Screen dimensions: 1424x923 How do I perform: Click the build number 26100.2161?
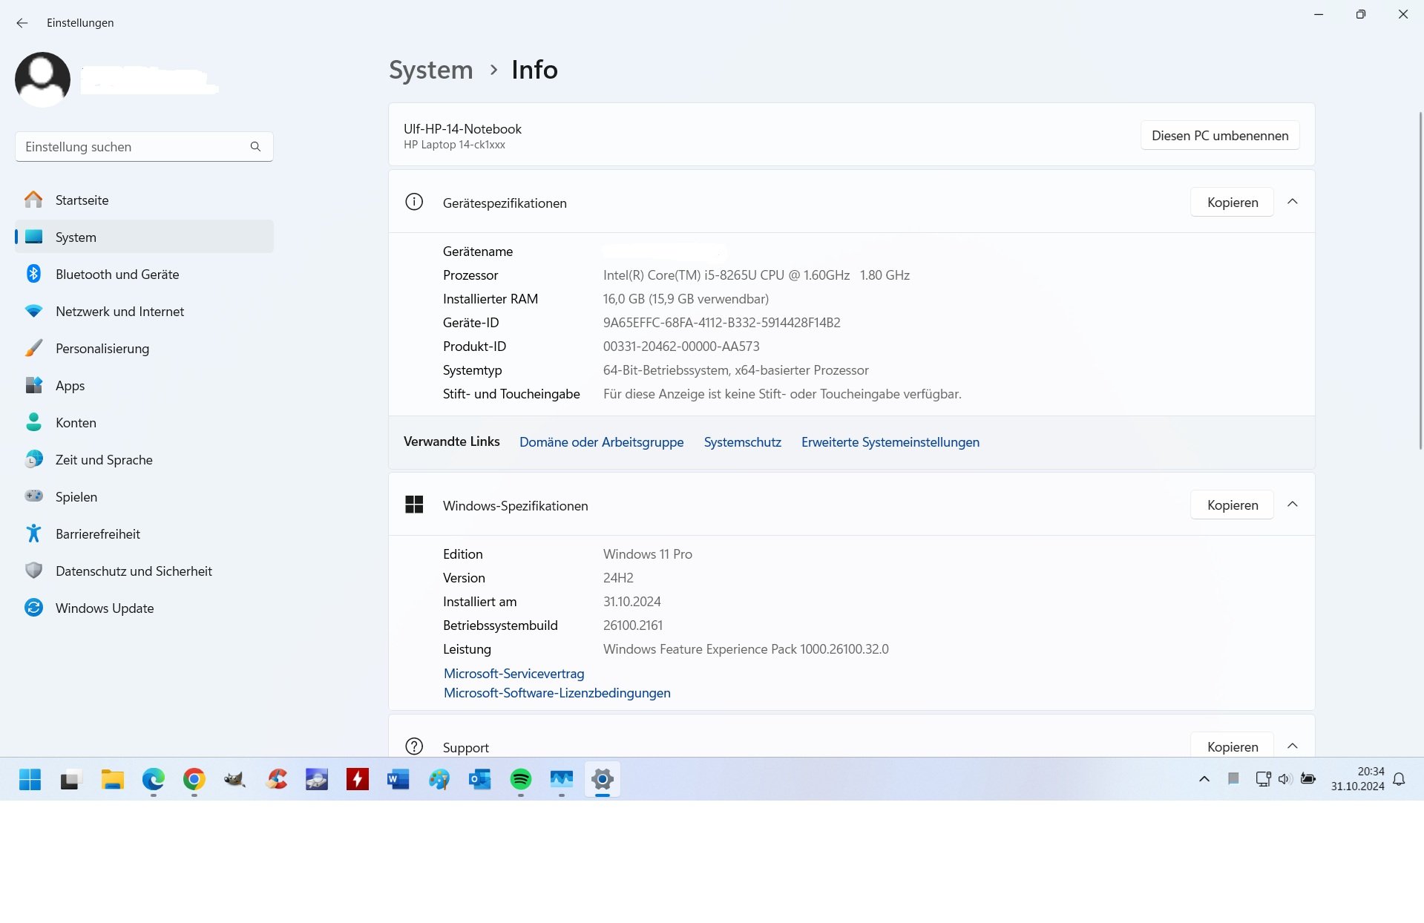click(633, 625)
